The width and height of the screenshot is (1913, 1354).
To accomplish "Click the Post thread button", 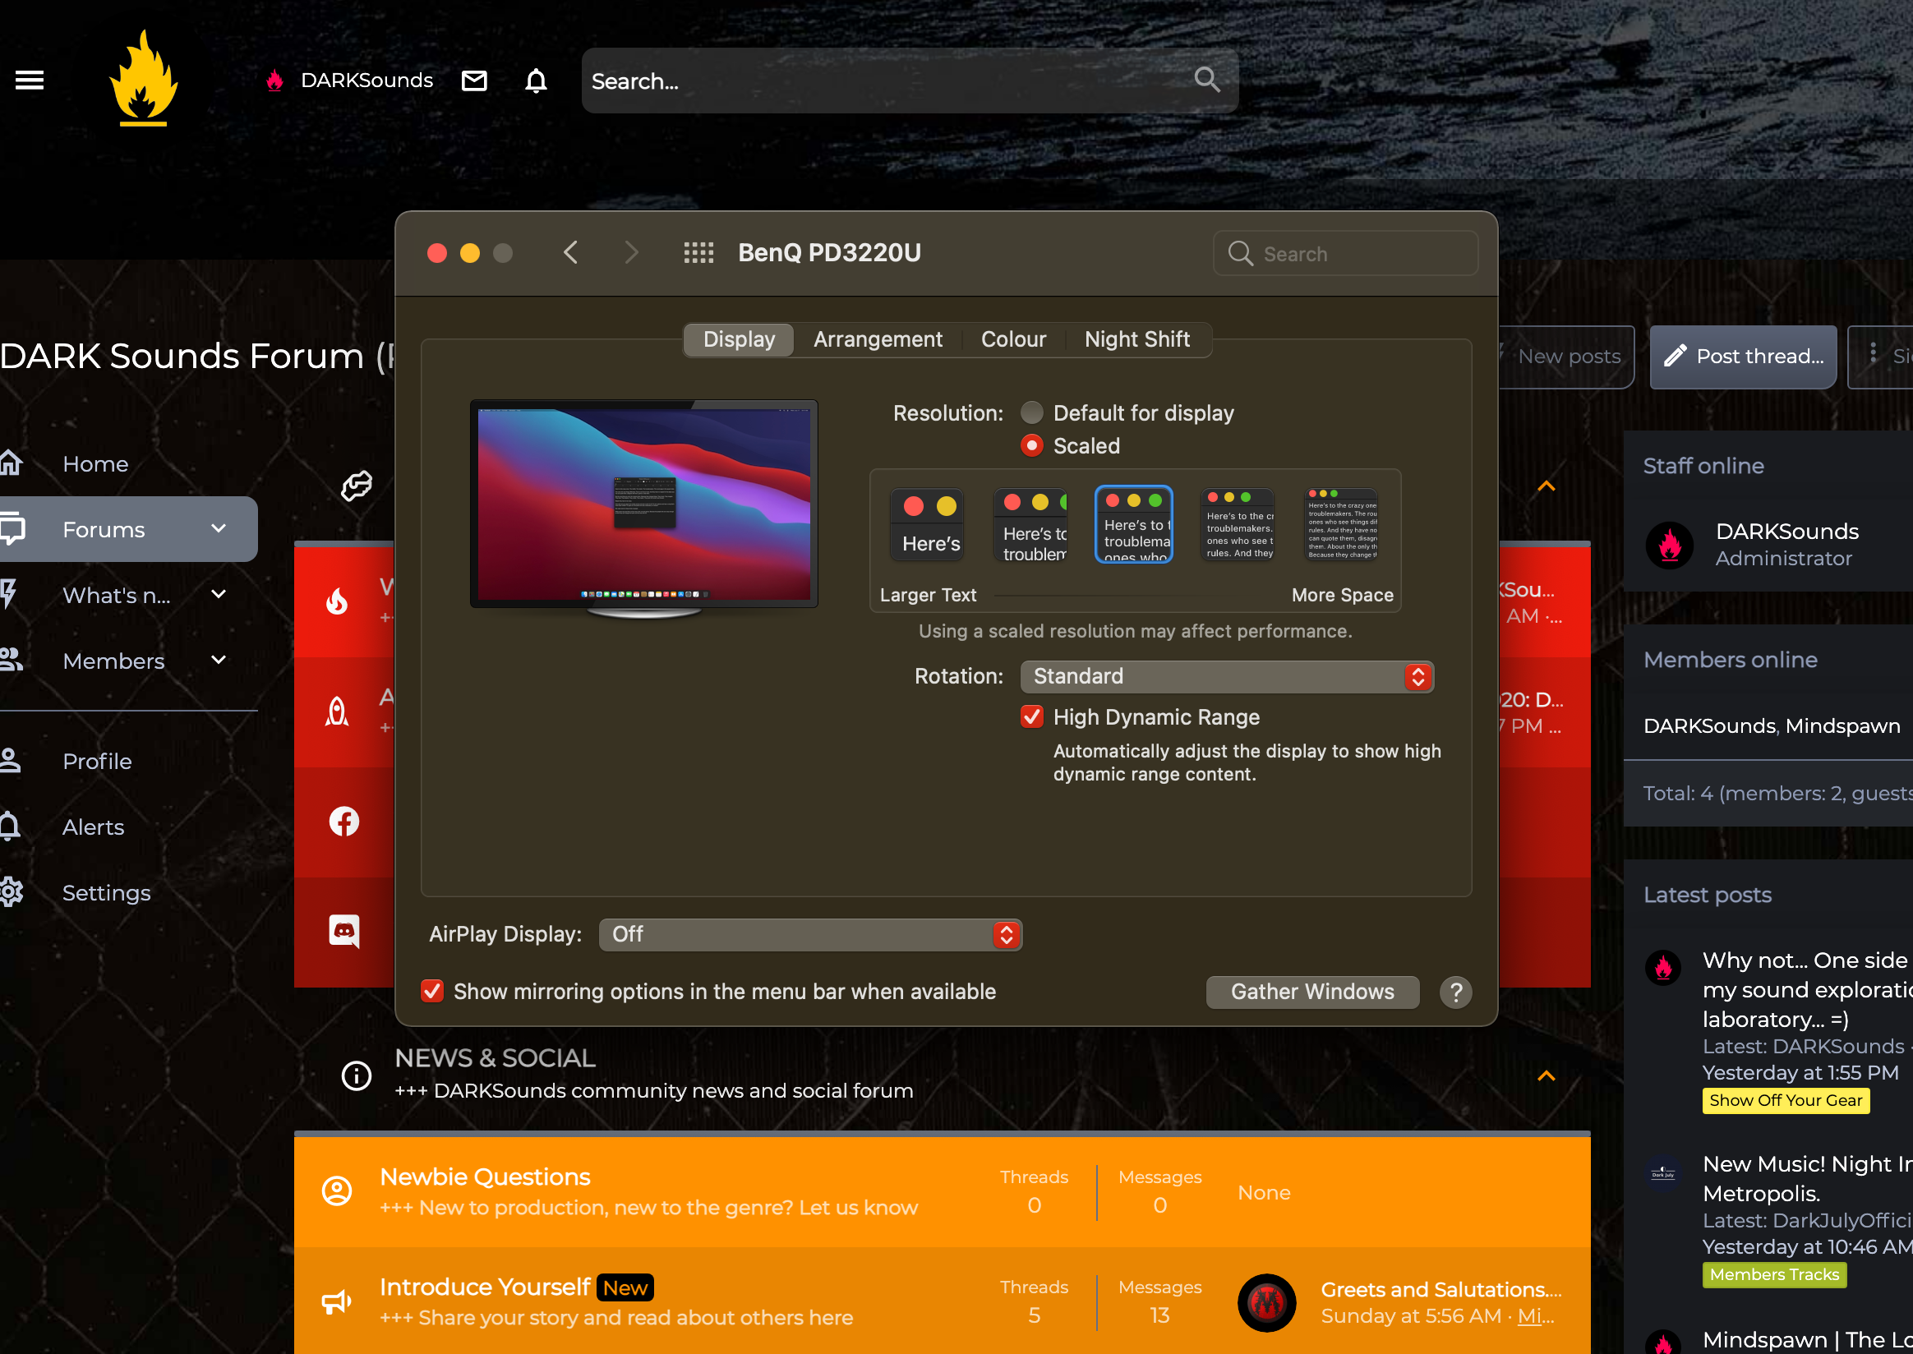I will point(1742,357).
